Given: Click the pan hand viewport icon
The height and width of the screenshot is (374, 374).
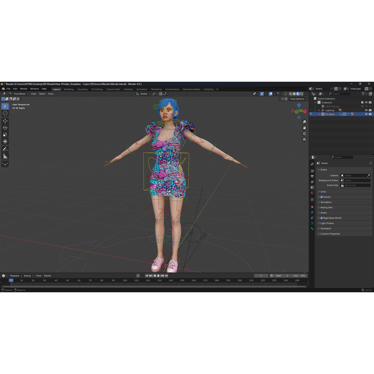Looking at the screenshot, I should pyautogui.click(x=304, y=127).
